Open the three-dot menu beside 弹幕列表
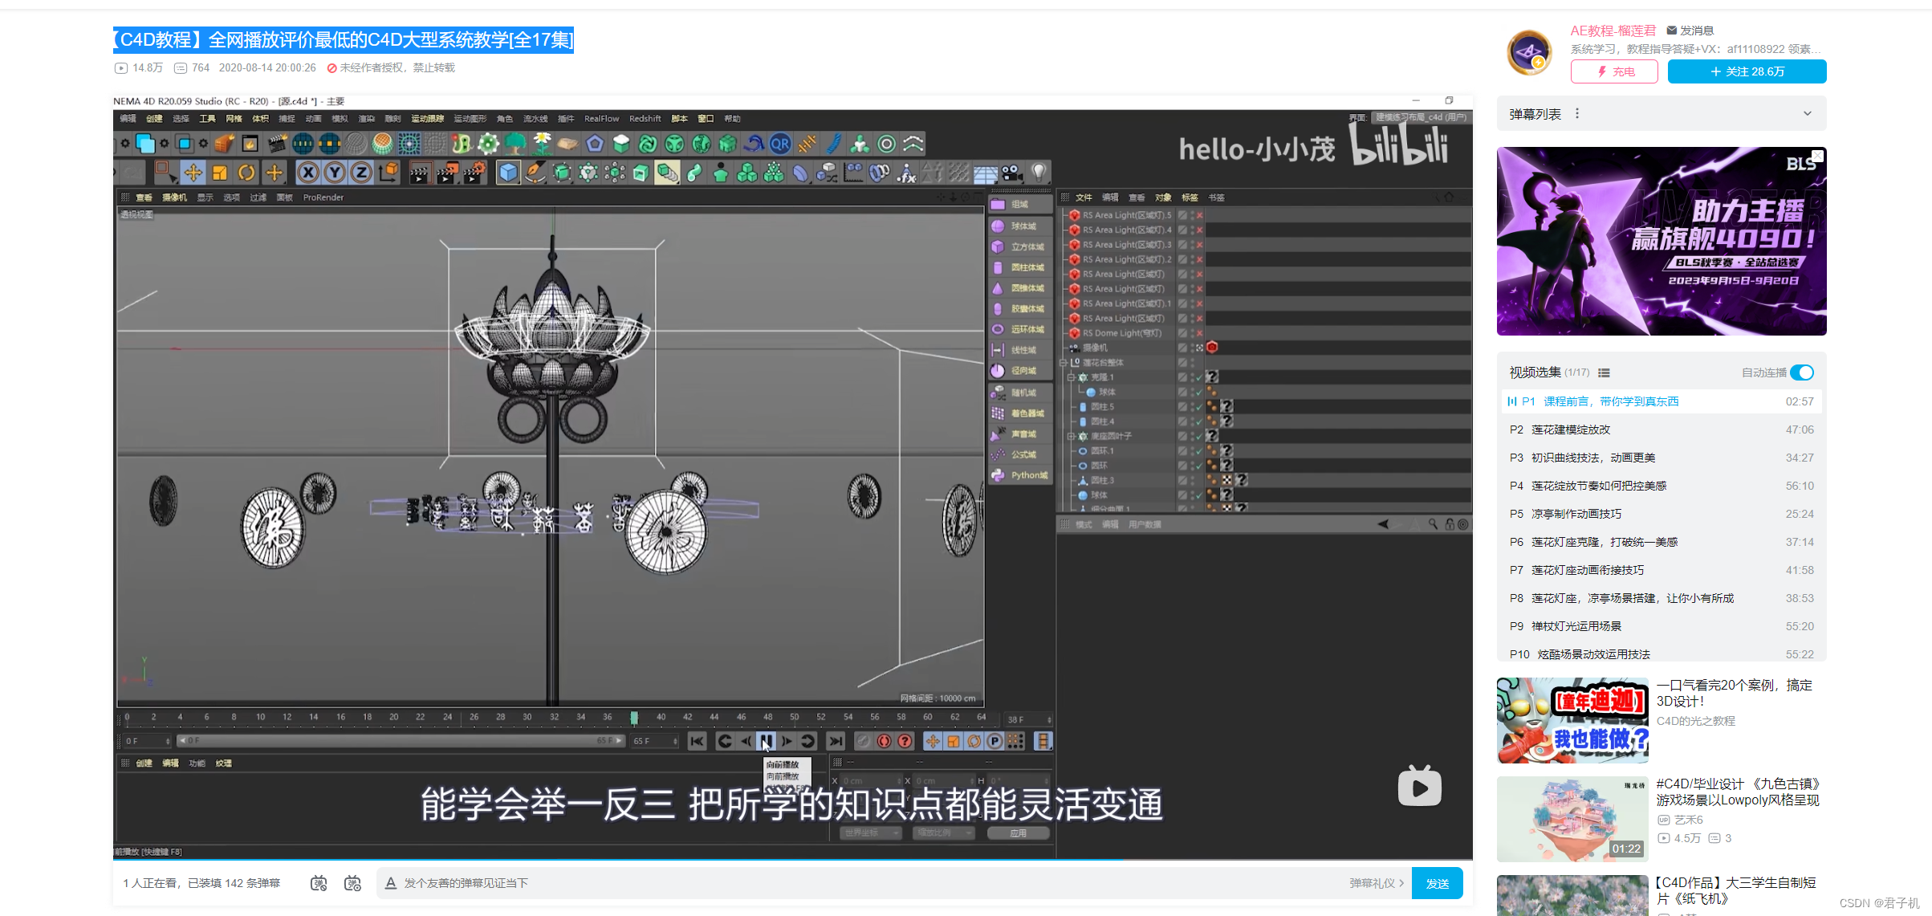The image size is (1932, 916). 1577,114
